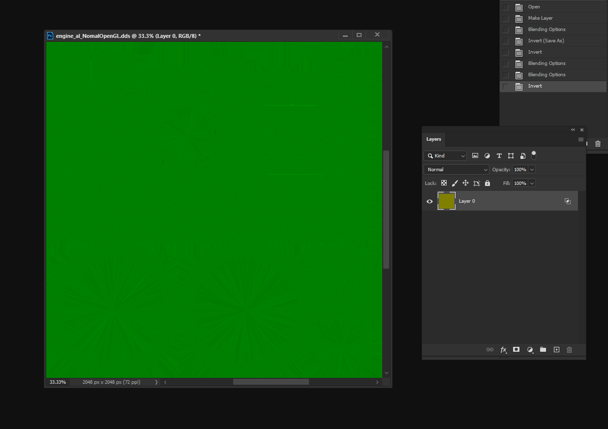
Task: Create new fill or adjustment layer
Action: [530, 350]
